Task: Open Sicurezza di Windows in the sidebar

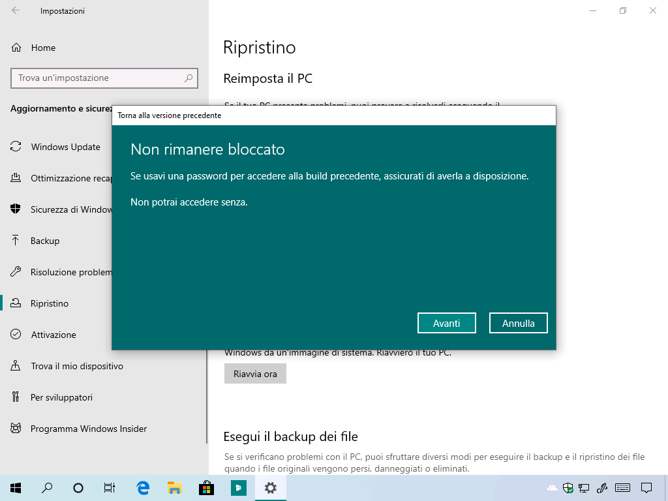Action: pos(70,209)
